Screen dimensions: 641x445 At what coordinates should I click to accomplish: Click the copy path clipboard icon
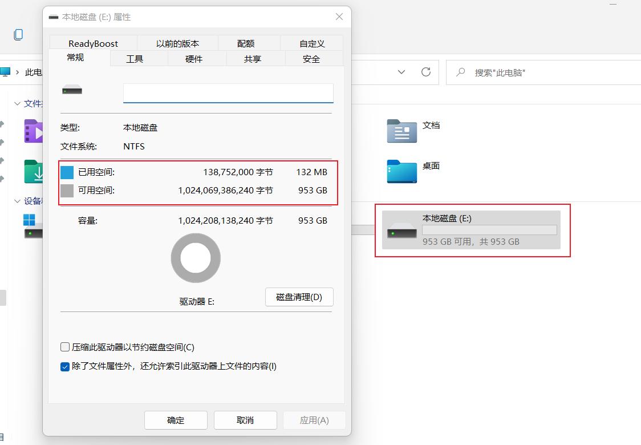19,35
